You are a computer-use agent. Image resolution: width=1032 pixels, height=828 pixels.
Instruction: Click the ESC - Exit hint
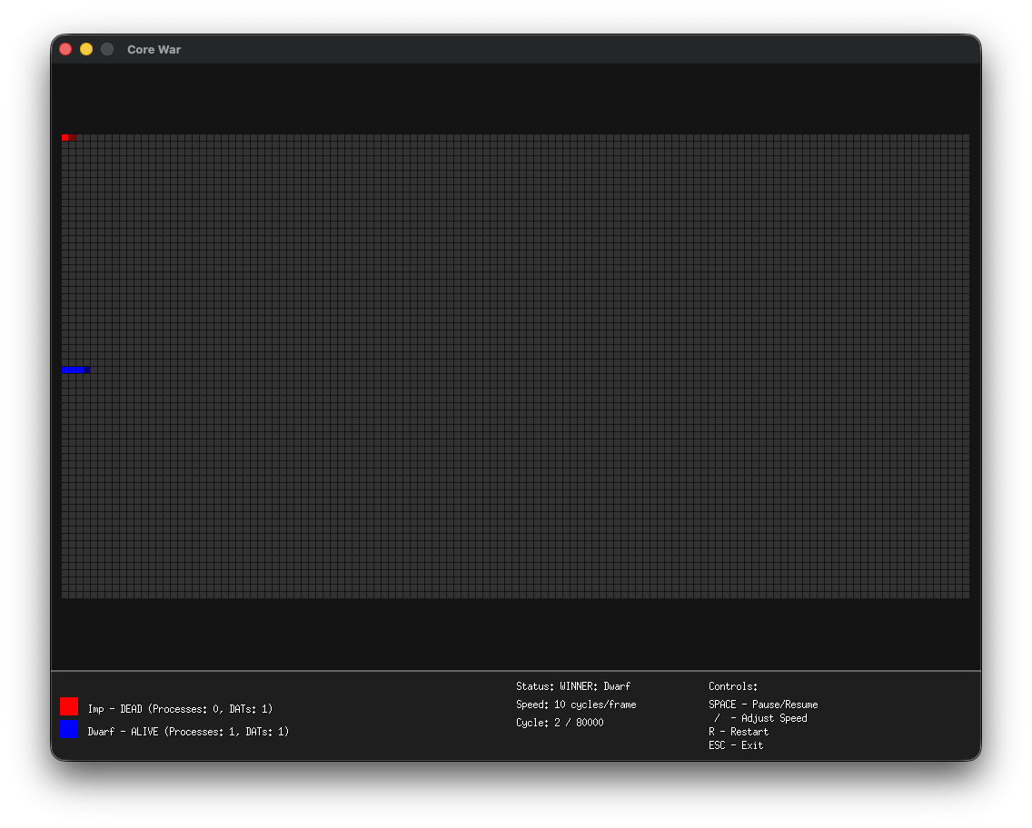tap(736, 745)
